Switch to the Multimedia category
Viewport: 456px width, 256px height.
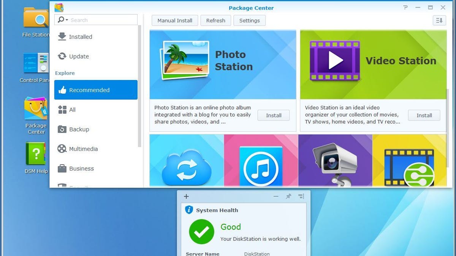coord(83,149)
